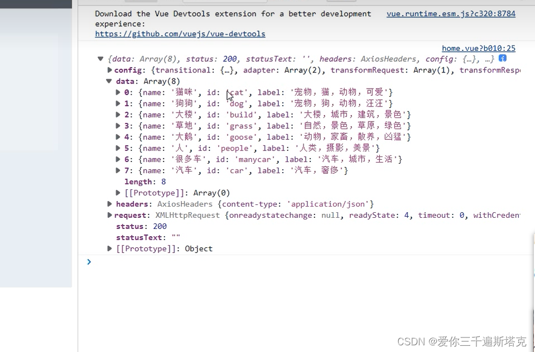Expand the request XMLHttpRequest property
The height and width of the screenshot is (352, 535).
(x=109, y=215)
